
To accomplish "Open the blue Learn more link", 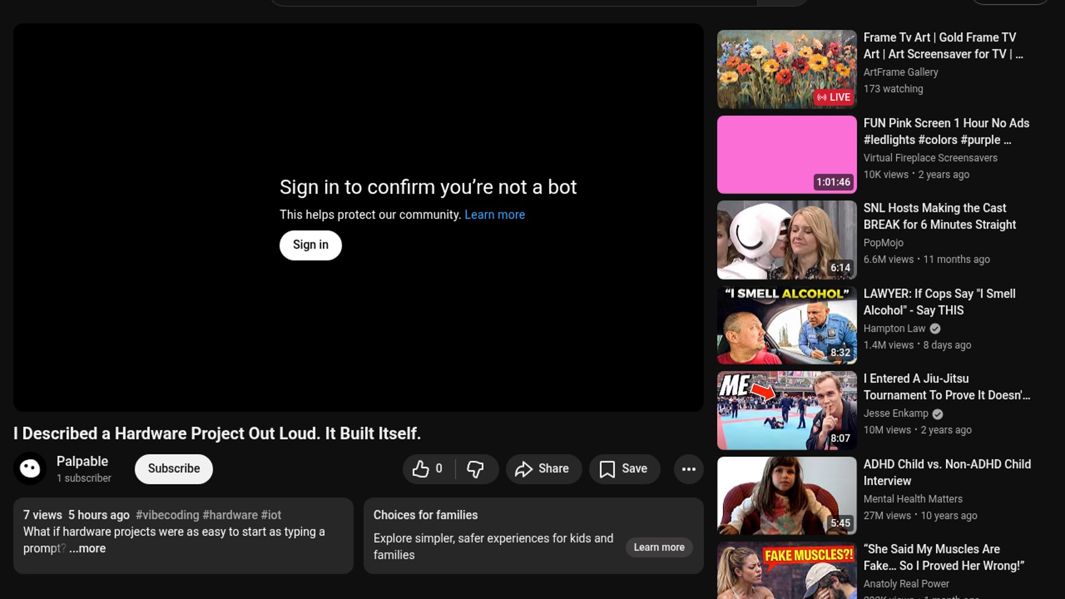I will click(x=494, y=215).
